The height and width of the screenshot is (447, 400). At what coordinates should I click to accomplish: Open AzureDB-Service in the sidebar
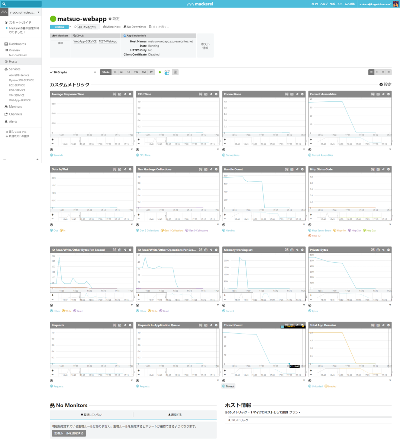[x=19, y=75]
